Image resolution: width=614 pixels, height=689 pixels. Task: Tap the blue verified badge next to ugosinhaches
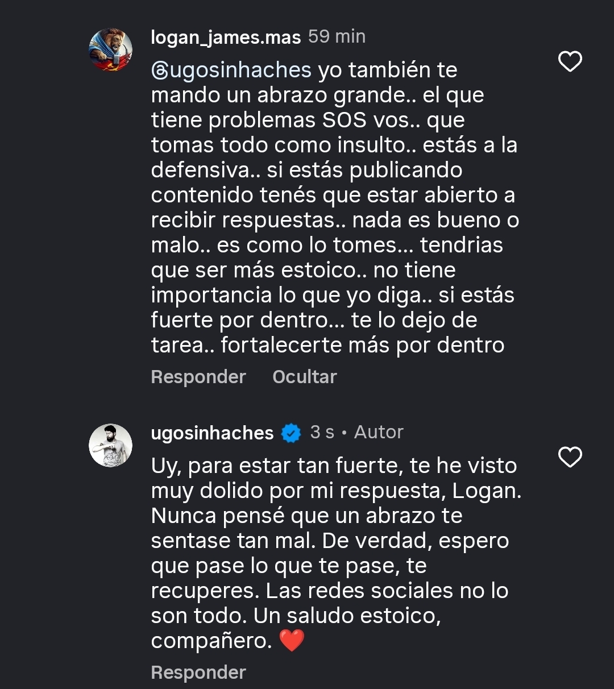291,433
